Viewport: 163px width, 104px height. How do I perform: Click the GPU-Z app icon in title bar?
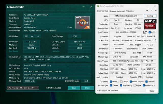98,5
